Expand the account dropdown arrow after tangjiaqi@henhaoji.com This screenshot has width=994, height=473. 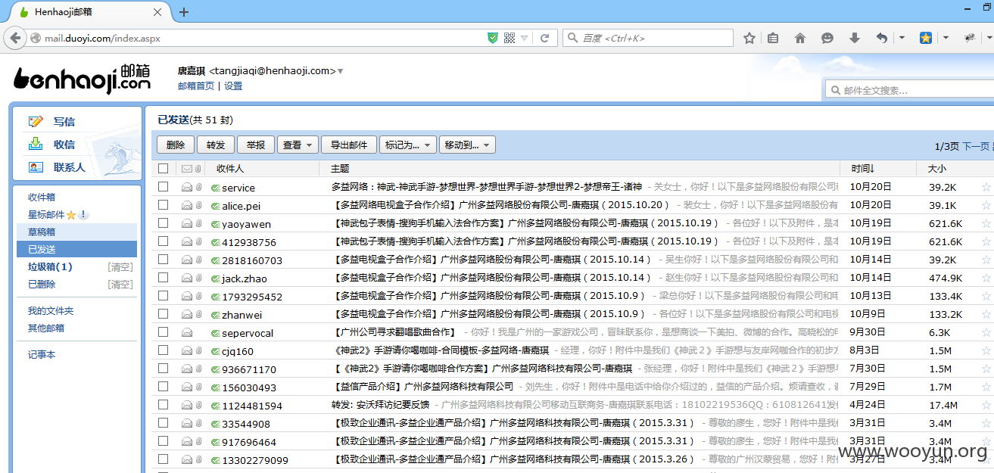pyautogui.click(x=340, y=71)
